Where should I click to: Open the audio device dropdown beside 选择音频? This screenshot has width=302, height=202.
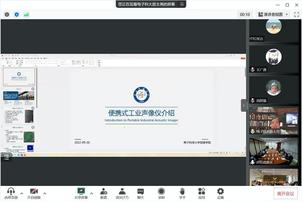(x=22, y=193)
